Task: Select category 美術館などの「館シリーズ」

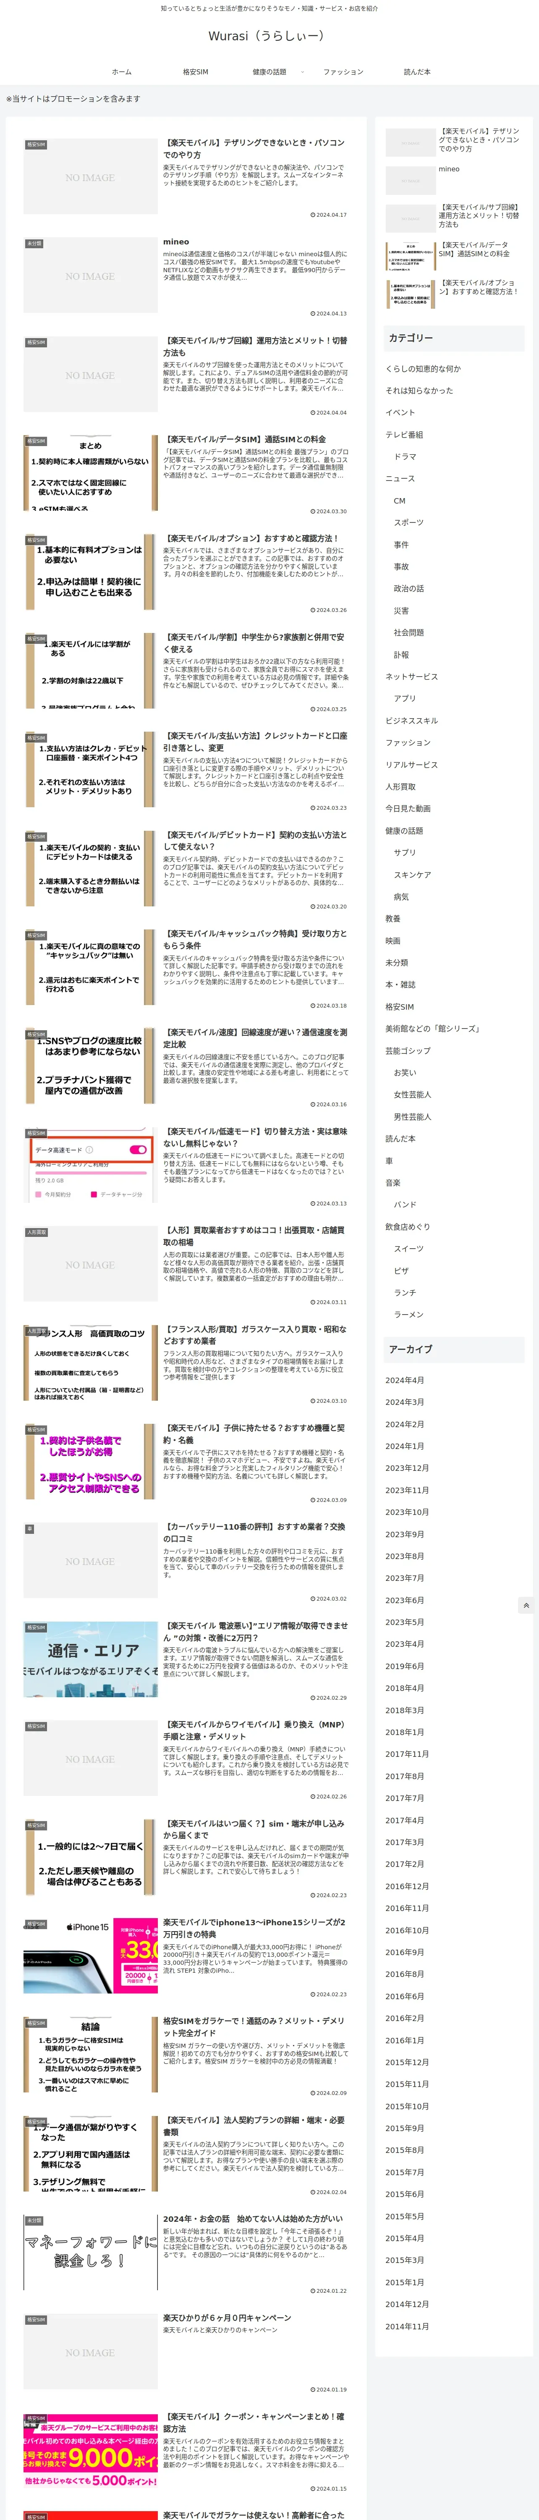Action: click(x=432, y=1029)
